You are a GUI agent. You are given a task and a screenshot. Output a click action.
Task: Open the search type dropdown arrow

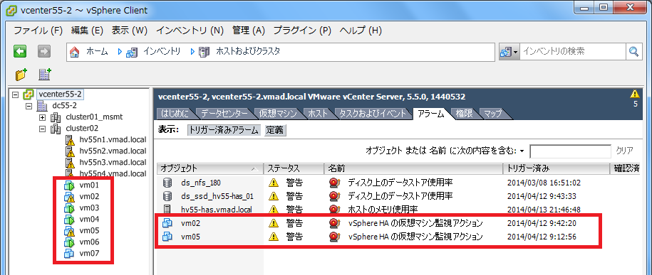(516, 53)
